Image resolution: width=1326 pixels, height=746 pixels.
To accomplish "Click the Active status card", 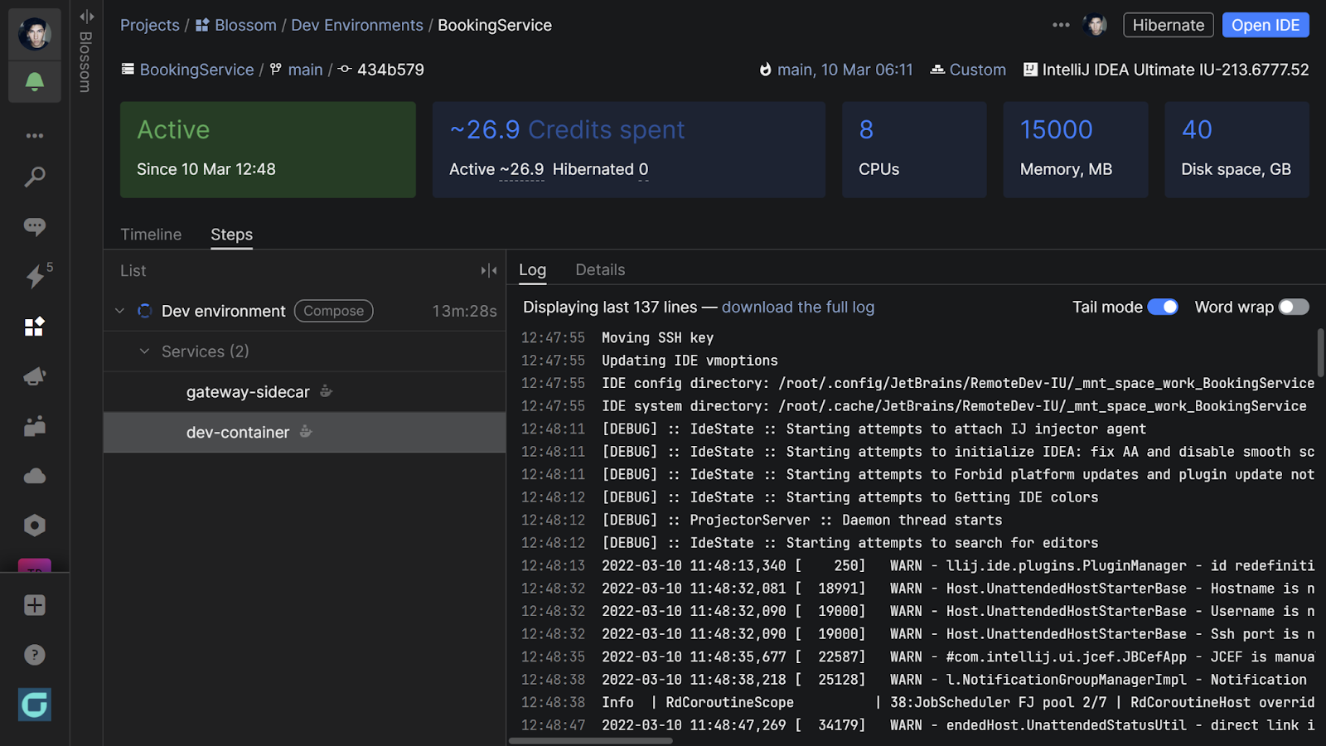I will click(268, 150).
